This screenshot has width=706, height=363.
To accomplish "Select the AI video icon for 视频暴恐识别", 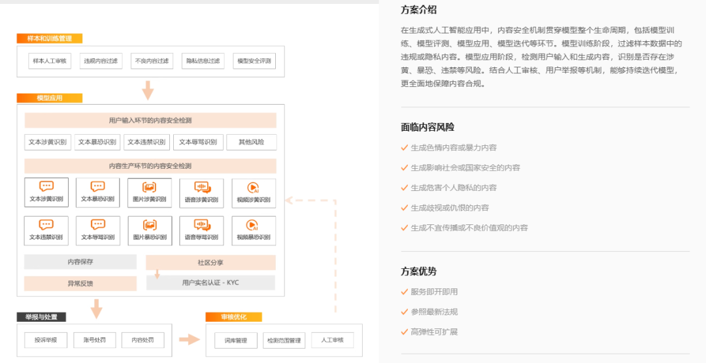I will [253, 224].
